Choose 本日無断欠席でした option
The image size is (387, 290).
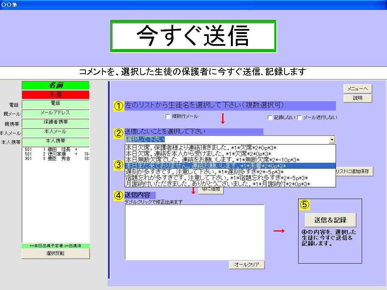(230, 160)
